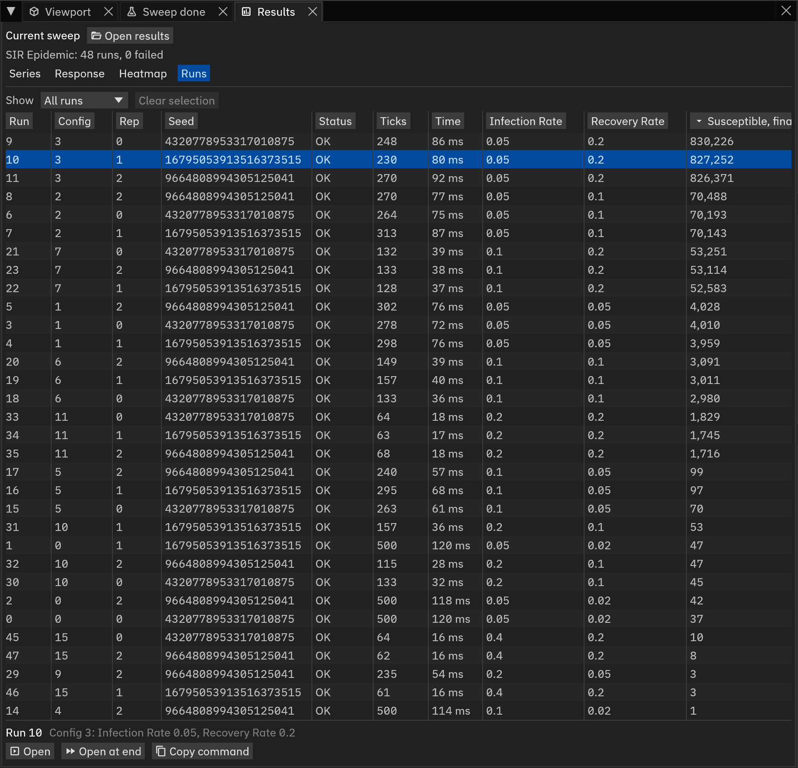Switch to the Series view

click(25, 73)
